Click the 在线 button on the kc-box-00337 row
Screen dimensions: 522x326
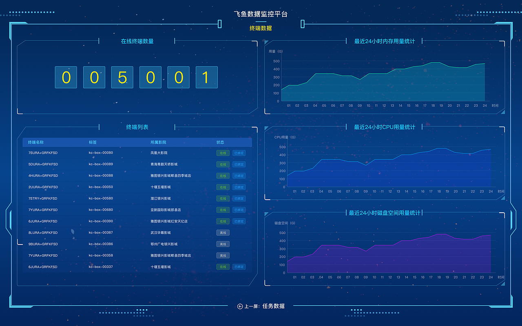click(x=223, y=267)
